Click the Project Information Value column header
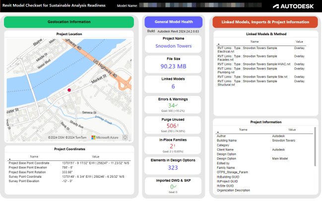322x201 pixels. (292, 130)
